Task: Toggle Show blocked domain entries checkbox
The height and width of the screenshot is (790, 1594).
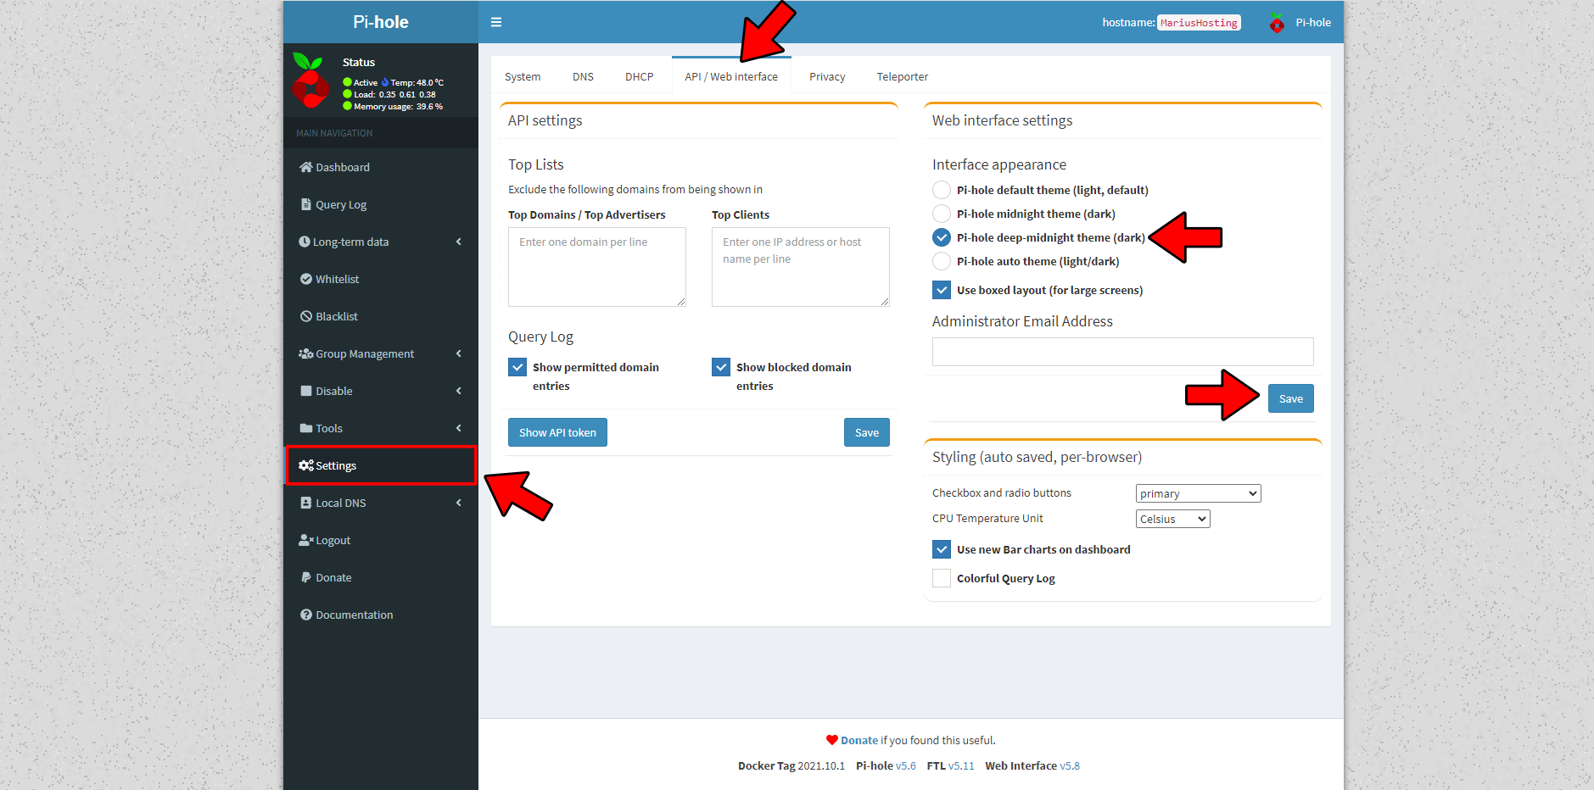Action: point(721,367)
